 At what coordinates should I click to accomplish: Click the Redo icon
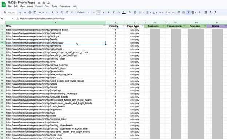(25, 12)
